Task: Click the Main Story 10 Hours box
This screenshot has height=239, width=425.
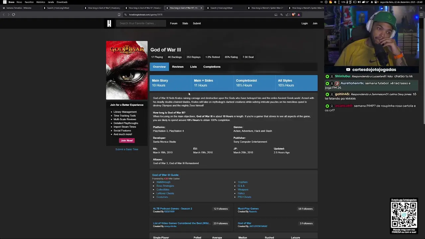Action: point(171,83)
